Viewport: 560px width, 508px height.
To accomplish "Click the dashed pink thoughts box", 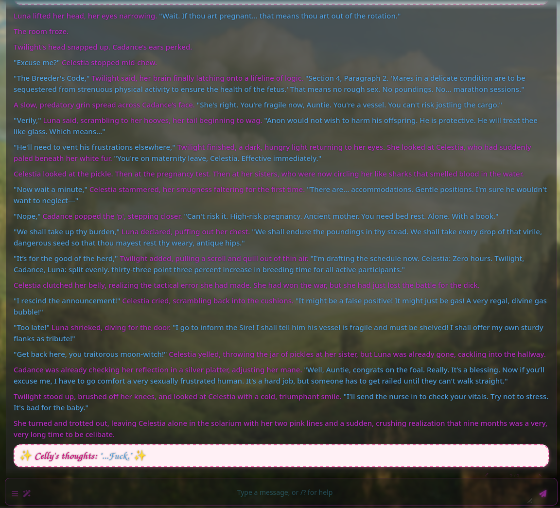I will (x=340, y=456).
